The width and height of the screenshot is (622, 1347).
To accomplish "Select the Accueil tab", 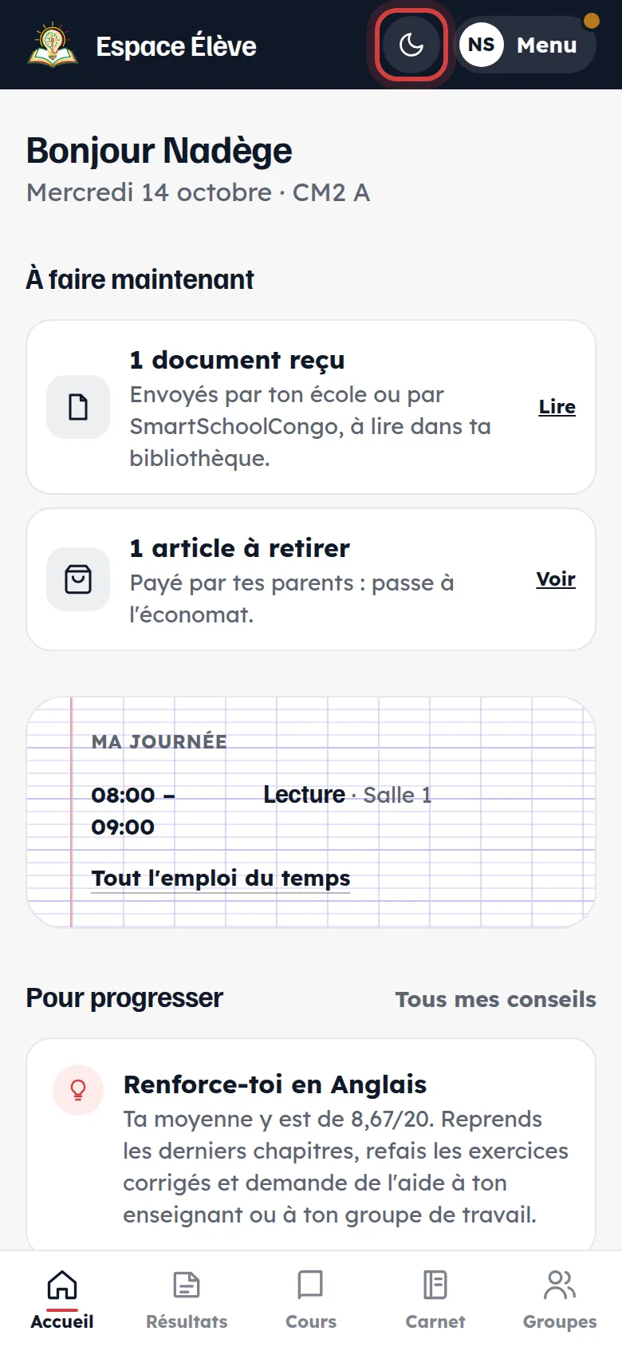I will 62,1299.
